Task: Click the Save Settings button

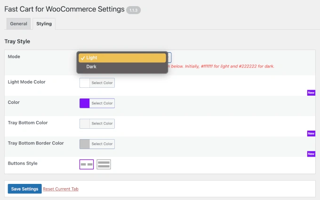Action: 24,189
